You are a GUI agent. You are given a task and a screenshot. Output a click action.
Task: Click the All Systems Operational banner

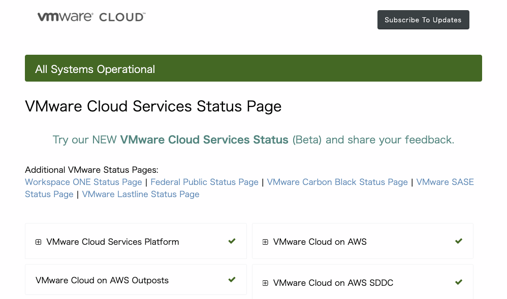253,68
